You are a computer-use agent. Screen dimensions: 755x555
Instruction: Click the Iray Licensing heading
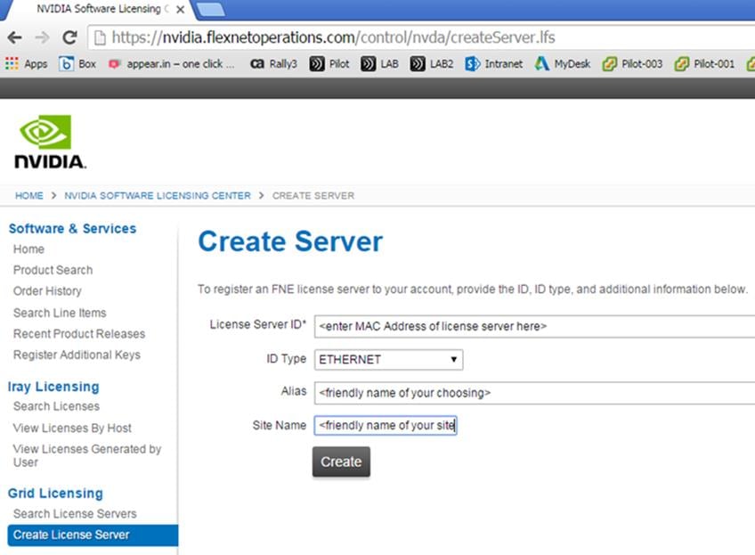coord(53,387)
